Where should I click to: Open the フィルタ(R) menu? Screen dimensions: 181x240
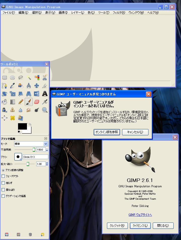coord(119,13)
